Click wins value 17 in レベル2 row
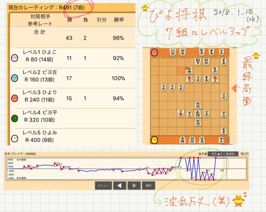 pos(69,78)
